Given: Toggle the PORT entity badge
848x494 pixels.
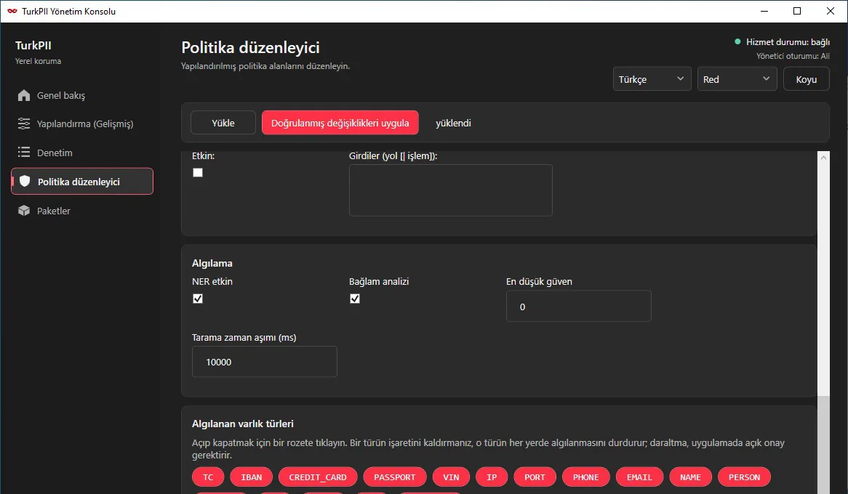Looking at the screenshot, I should click(535, 477).
